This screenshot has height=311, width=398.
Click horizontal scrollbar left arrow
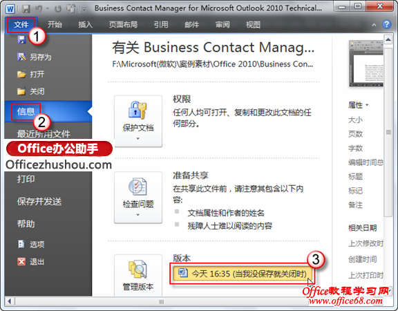(x=10, y=301)
